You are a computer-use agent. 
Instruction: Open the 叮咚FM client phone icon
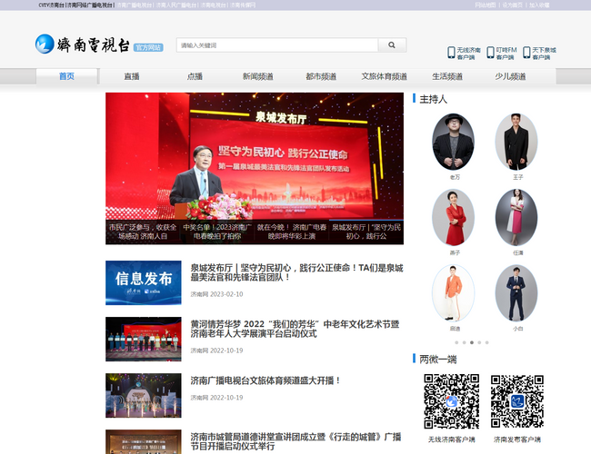click(x=489, y=53)
